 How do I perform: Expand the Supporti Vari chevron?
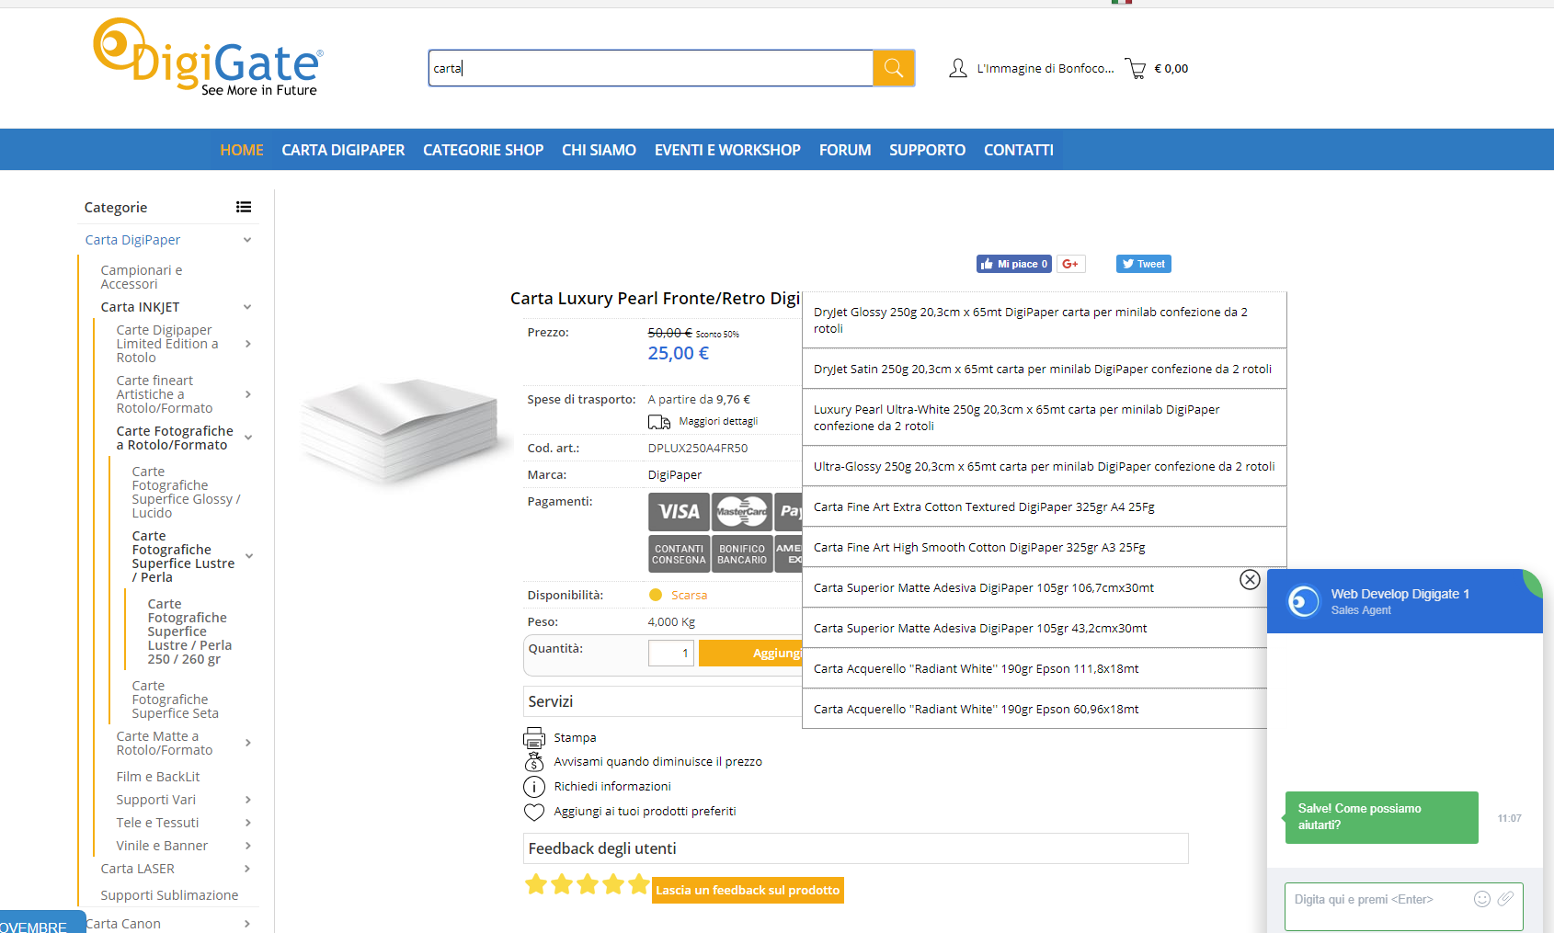point(247,800)
